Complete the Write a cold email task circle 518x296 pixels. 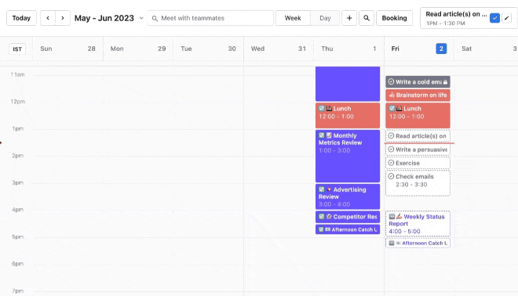pos(391,81)
